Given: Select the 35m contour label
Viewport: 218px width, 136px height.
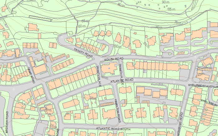Looking at the screenshot, I should (93, 98).
